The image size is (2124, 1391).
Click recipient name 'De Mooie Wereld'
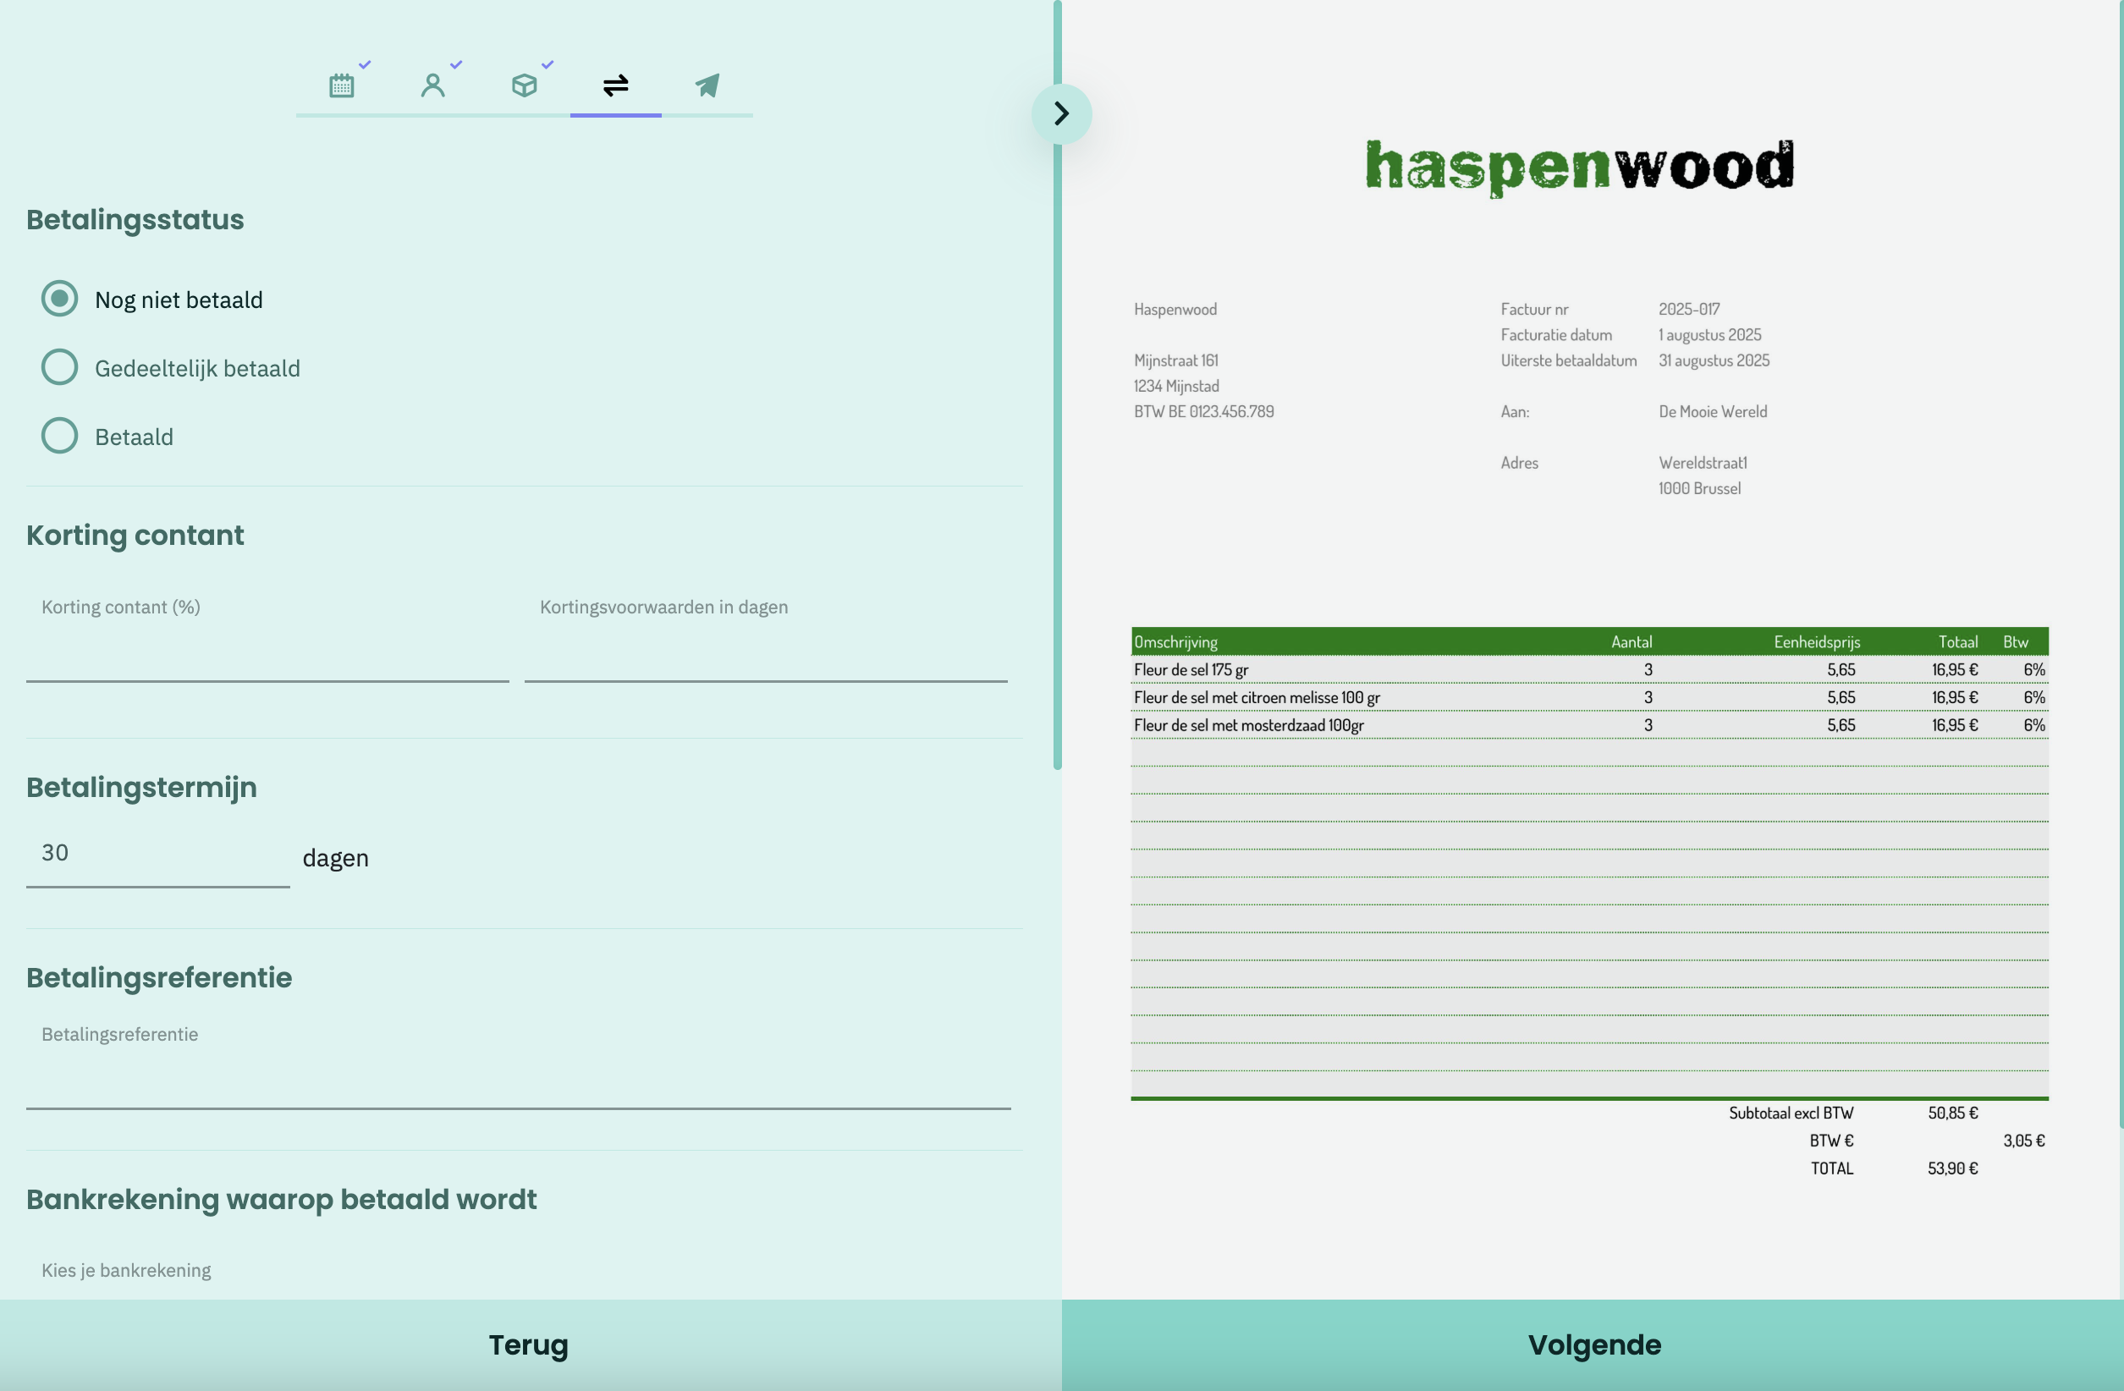coord(1713,412)
